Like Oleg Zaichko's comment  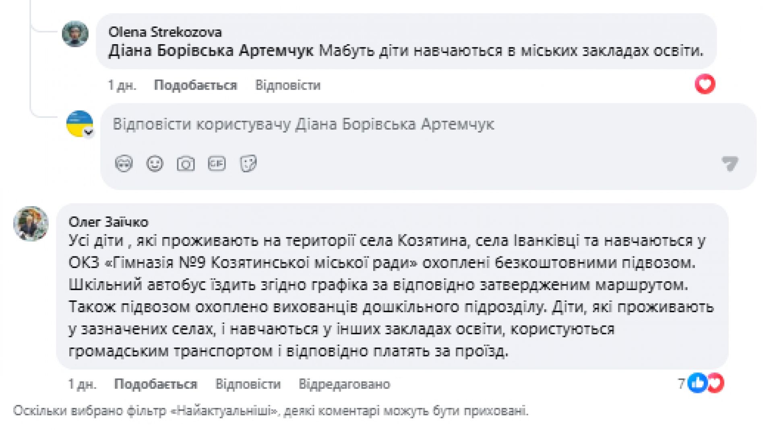[155, 384]
